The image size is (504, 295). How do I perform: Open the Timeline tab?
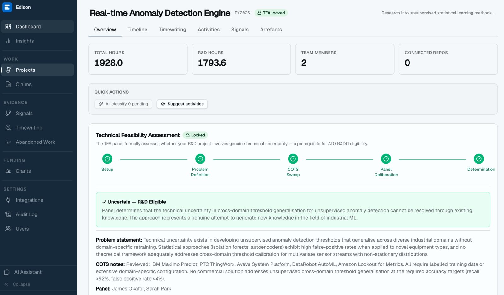point(137,30)
